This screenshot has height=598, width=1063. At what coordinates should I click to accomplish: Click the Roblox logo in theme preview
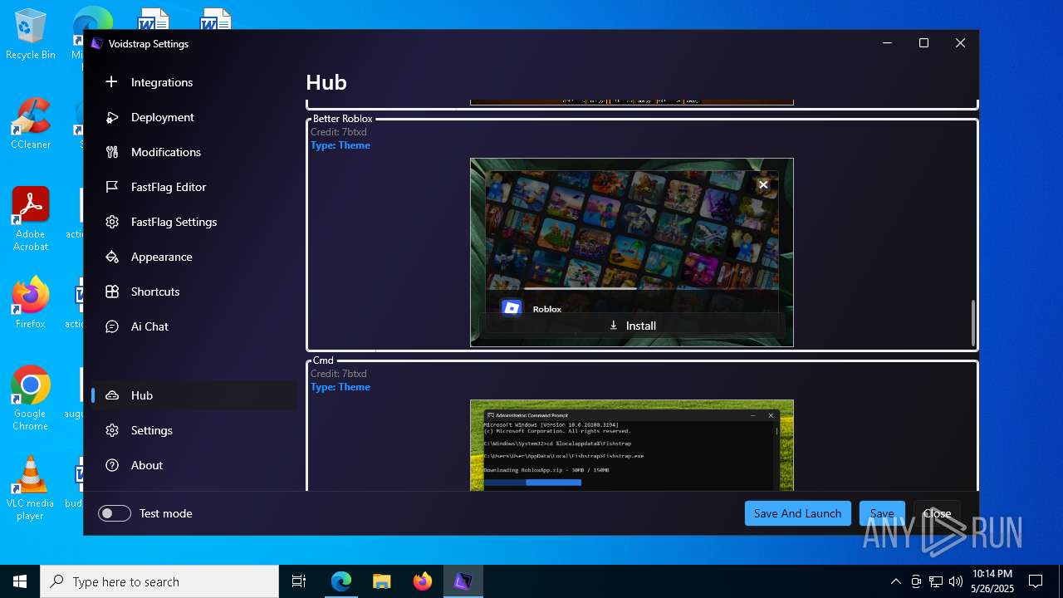pos(512,308)
